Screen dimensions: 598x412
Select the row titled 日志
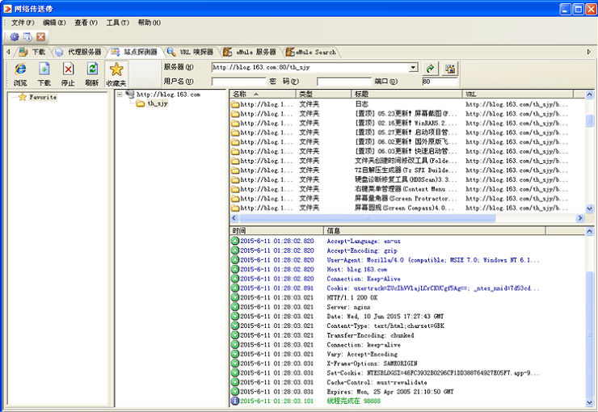(406, 104)
